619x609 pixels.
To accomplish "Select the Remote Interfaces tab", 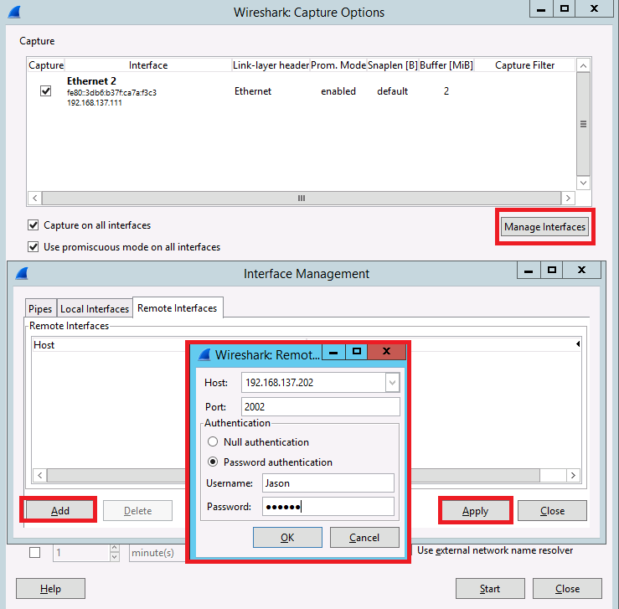I will pyautogui.click(x=178, y=308).
